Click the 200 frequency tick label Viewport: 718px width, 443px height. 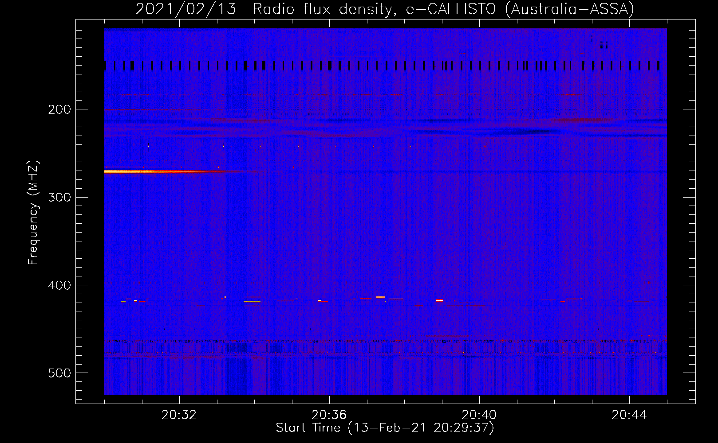59,109
